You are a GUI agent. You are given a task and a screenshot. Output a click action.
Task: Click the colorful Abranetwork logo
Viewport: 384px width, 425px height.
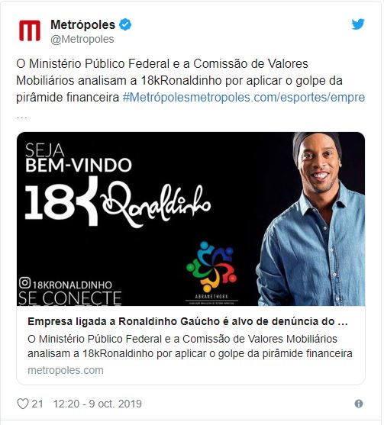point(211,272)
